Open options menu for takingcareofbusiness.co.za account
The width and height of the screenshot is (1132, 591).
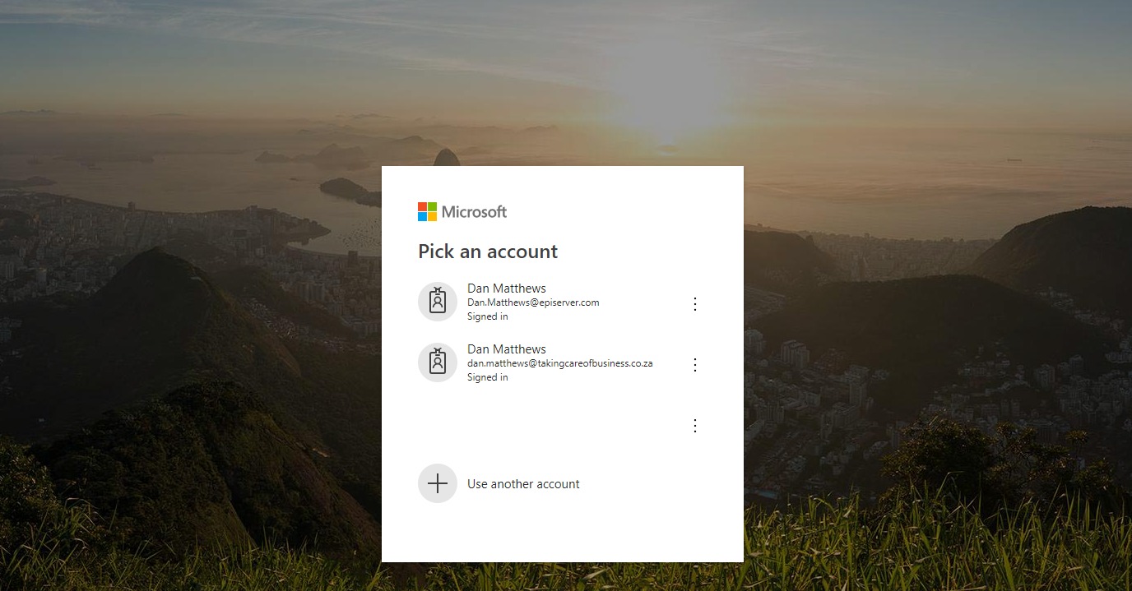point(695,365)
